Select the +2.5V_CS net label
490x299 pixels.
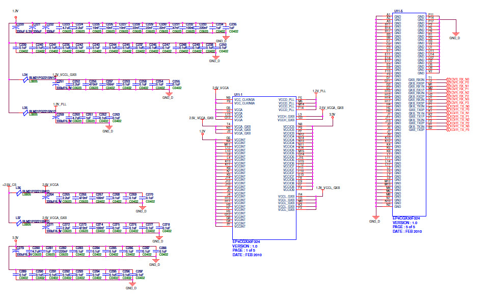pos(10,184)
